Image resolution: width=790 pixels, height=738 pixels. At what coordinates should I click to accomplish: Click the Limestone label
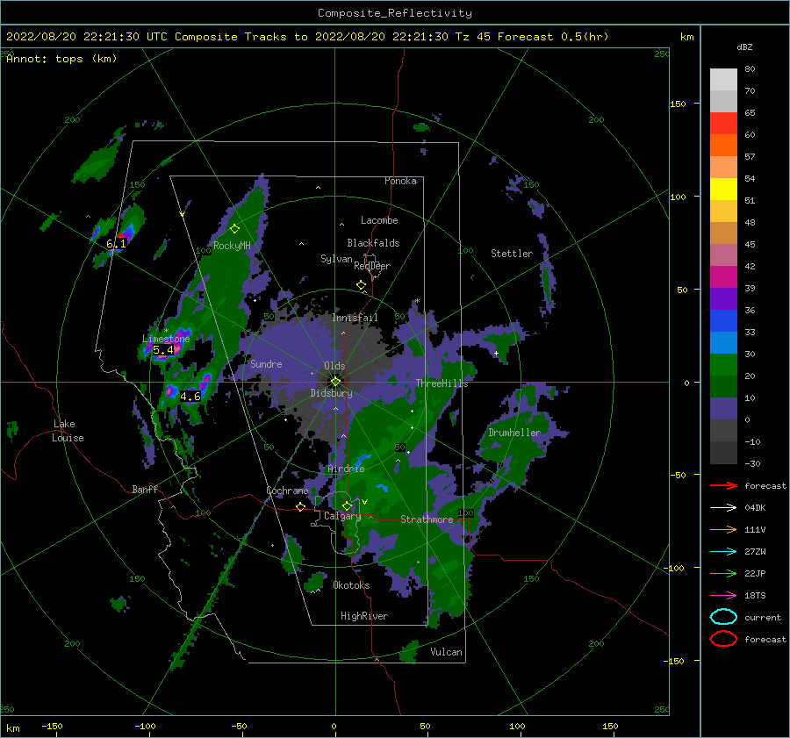pos(166,339)
